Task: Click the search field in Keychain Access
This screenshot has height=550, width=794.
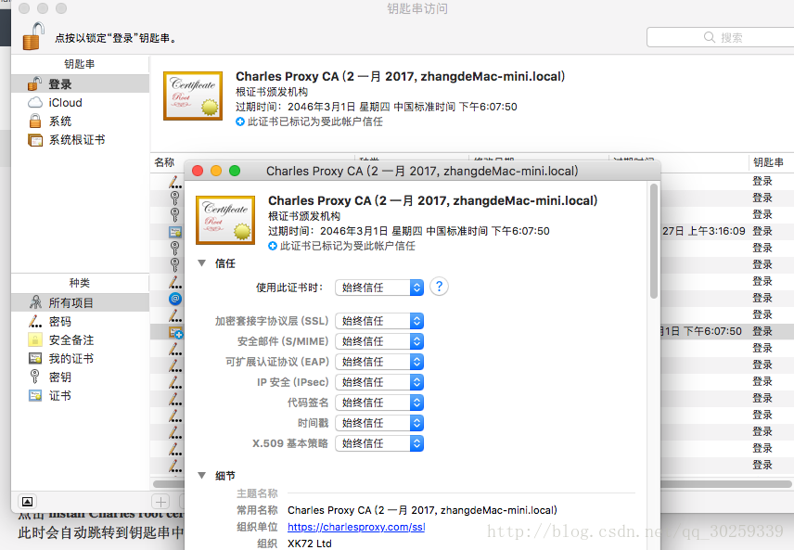Action: (x=721, y=37)
